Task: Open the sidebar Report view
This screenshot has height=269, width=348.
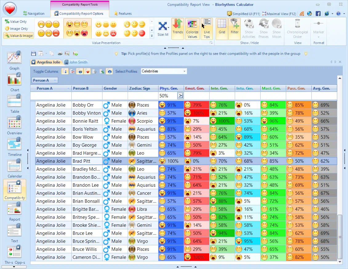Action: pos(14,209)
